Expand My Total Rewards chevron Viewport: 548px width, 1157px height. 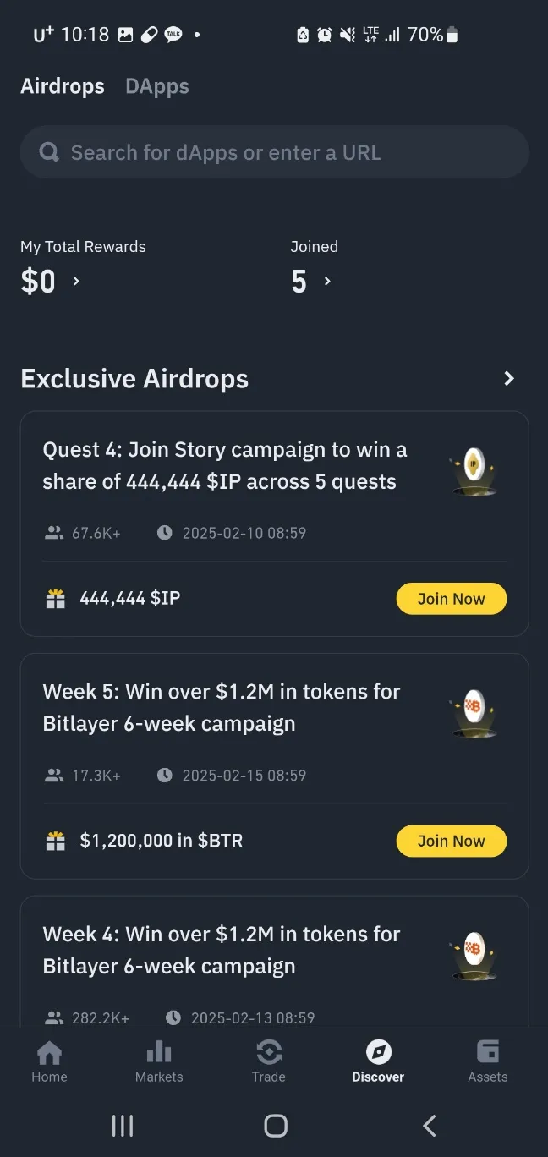coord(76,281)
